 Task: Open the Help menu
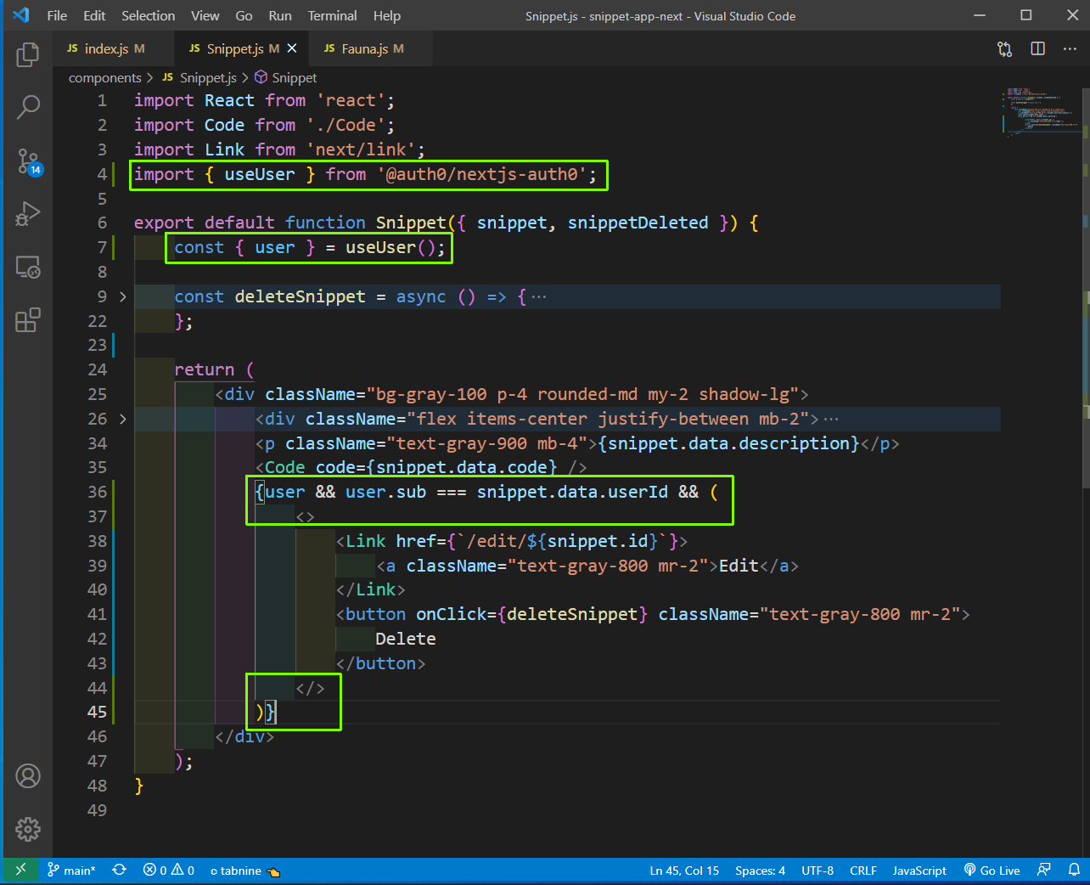(x=387, y=15)
